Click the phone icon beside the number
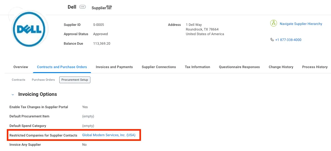Image resolution: width=331 pixels, height=151 pixels. pos(272,40)
